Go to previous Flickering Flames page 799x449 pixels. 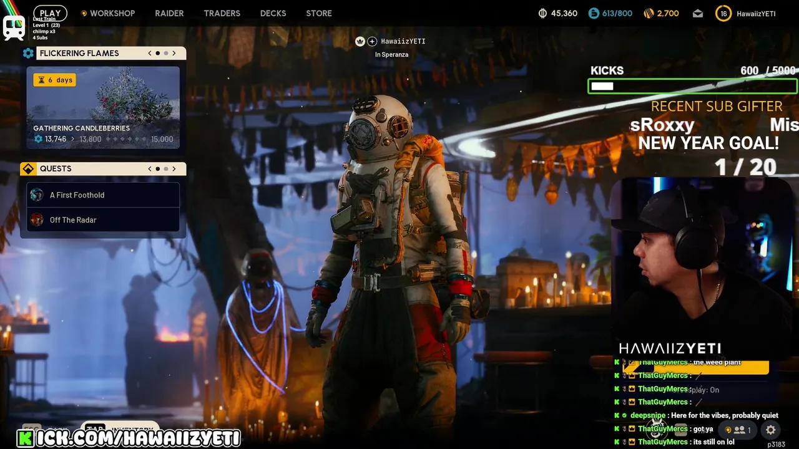pos(150,53)
